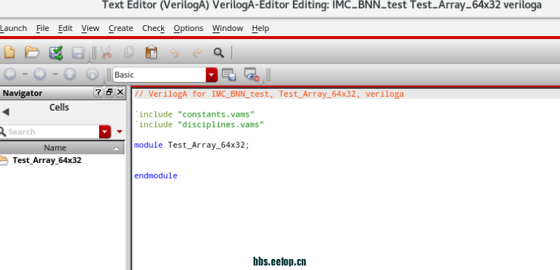The width and height of the screenshot is (560, 270).
Task: Click the workspace view eye icon
Action: click(x=252, y=75)
